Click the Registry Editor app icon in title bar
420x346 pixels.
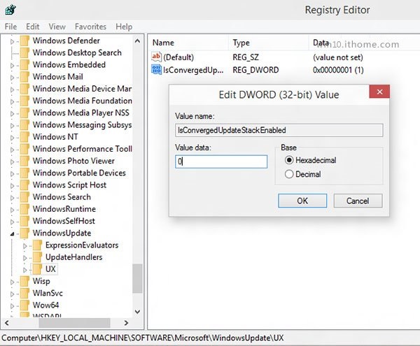(x=10, y=10)
